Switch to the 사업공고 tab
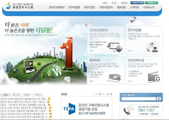169x120 pixels. [27, 95]
